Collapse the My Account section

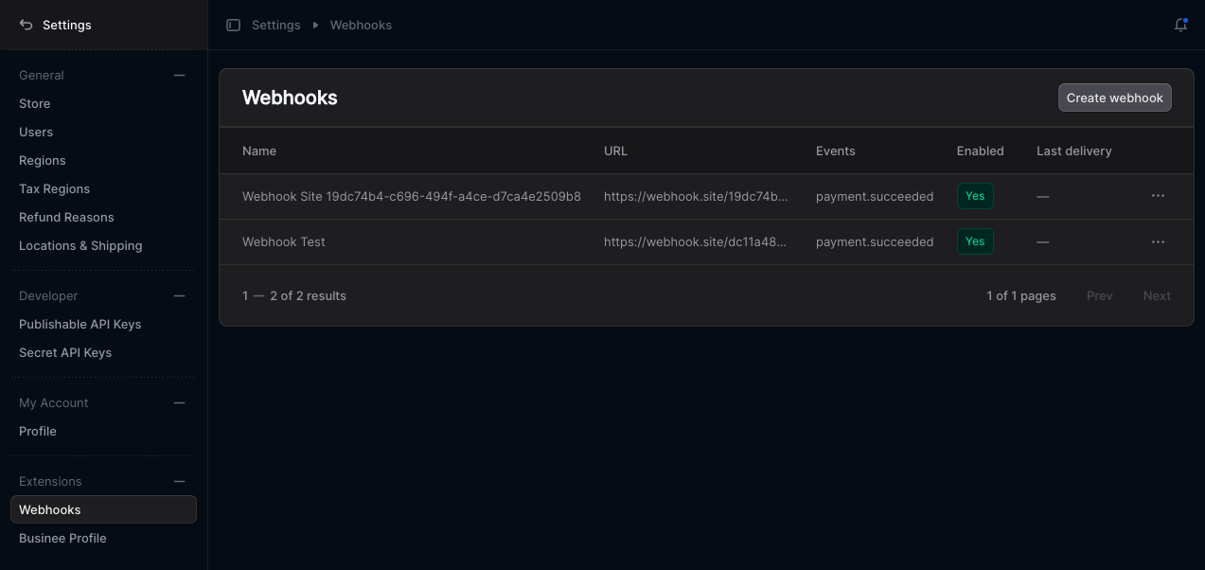point(179,402)
